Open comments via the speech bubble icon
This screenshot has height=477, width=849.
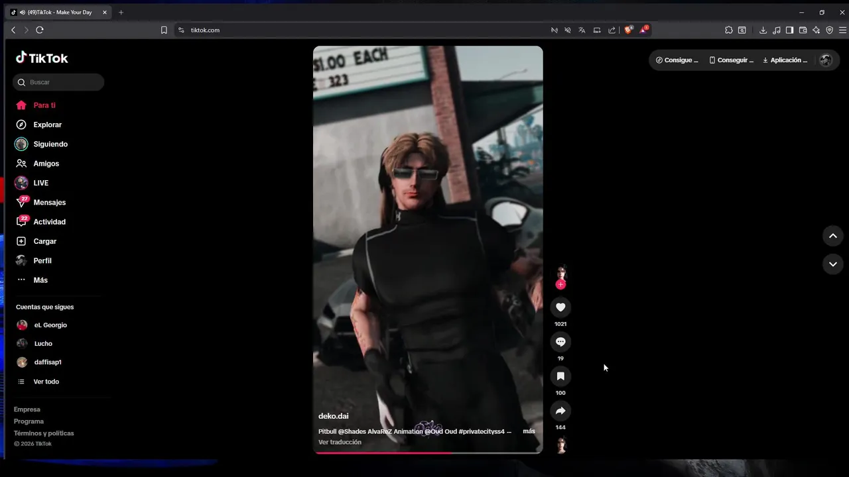coord(560,342)
